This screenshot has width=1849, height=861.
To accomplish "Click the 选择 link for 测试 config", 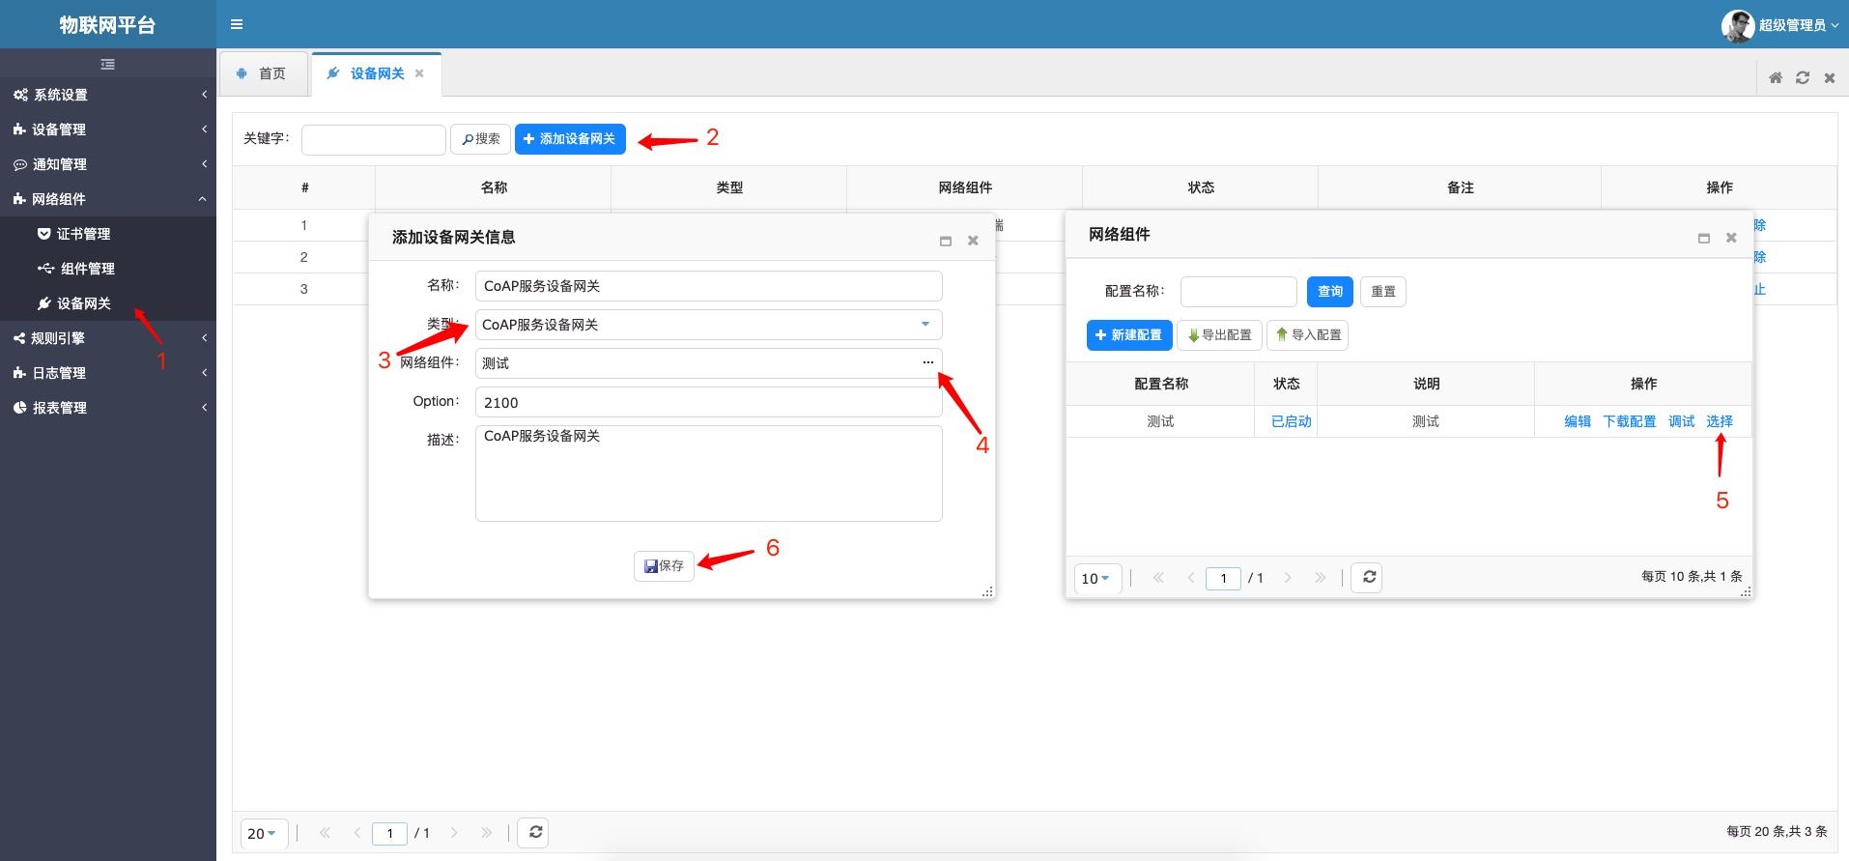I will (1719, 421).
